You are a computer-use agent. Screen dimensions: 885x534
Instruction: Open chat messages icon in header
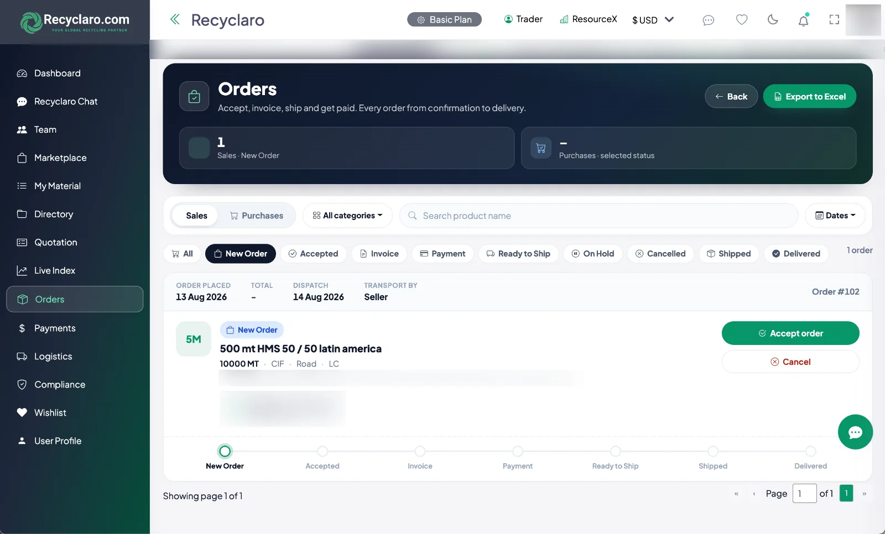pyautogui.click(x=708, y=20)
